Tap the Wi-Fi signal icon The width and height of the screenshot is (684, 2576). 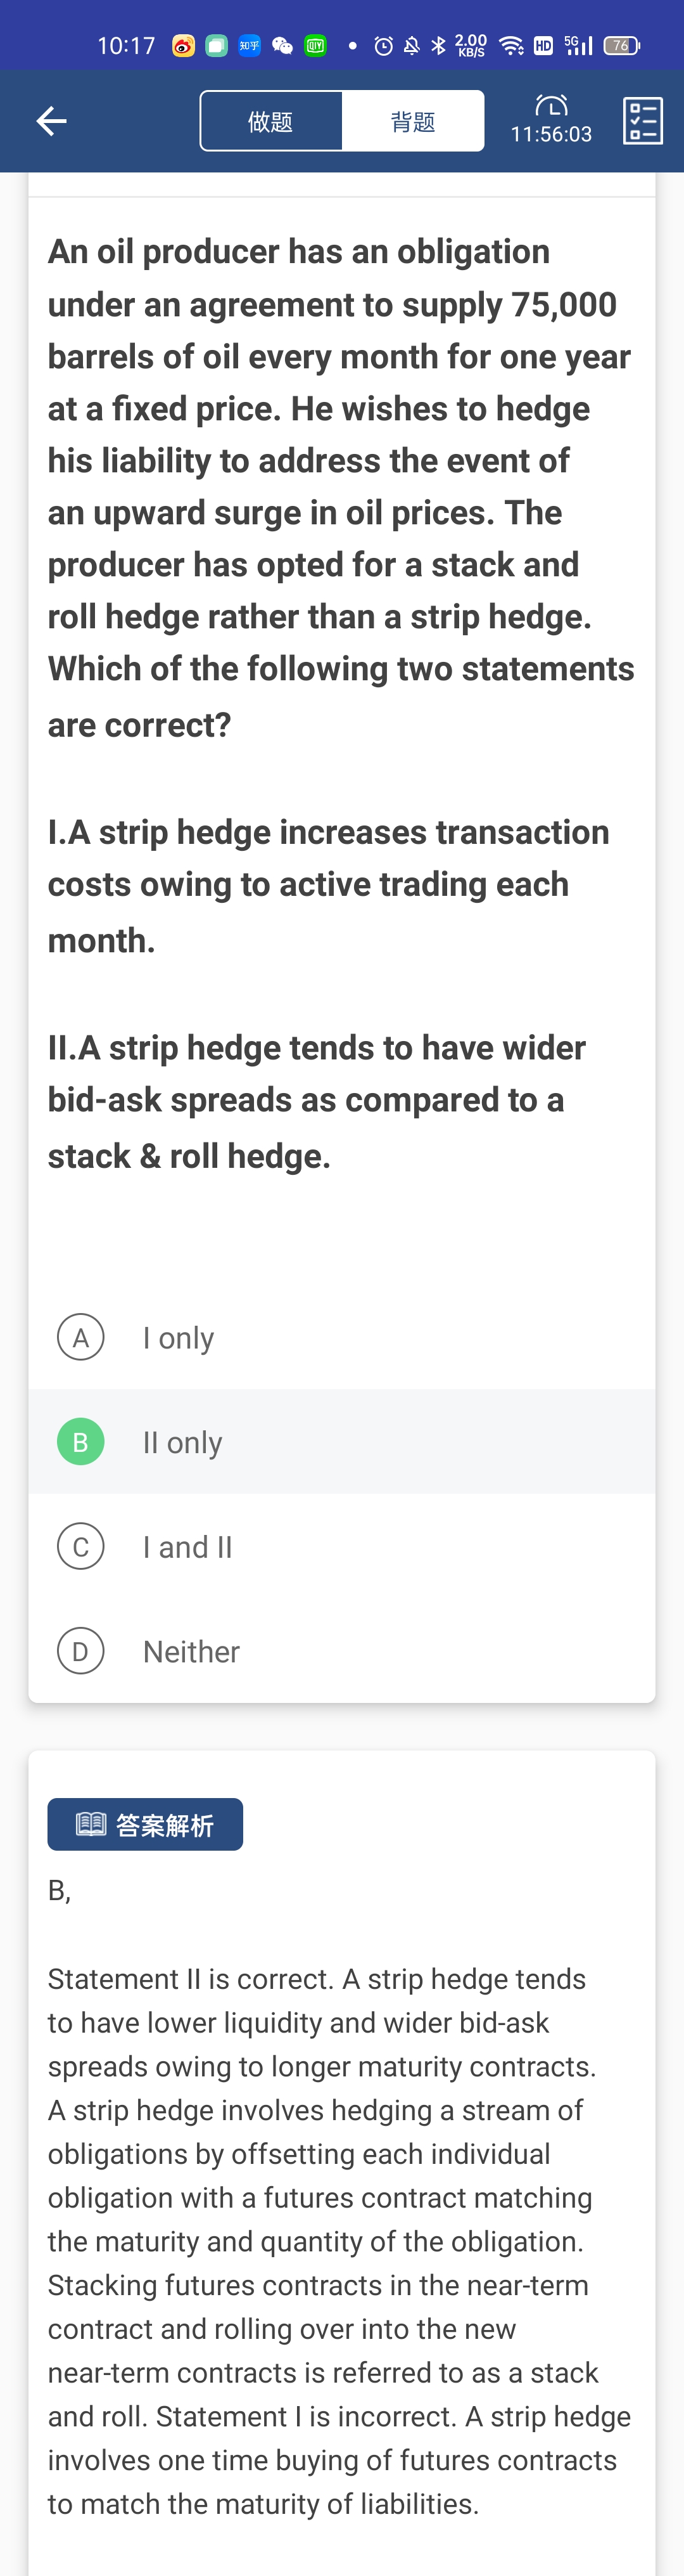(511, 46)
